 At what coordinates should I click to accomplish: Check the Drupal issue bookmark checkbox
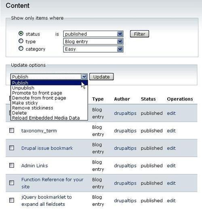click(12, 148)
